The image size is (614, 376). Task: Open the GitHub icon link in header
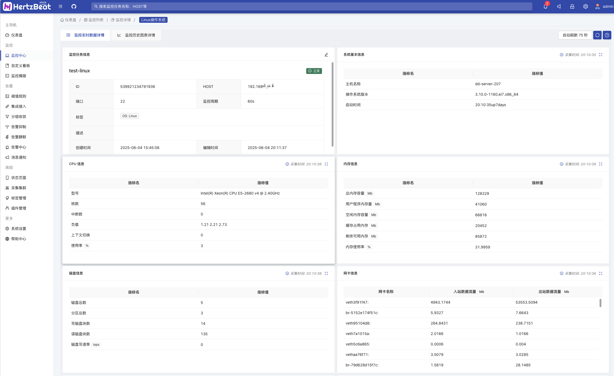pos(74,6)
